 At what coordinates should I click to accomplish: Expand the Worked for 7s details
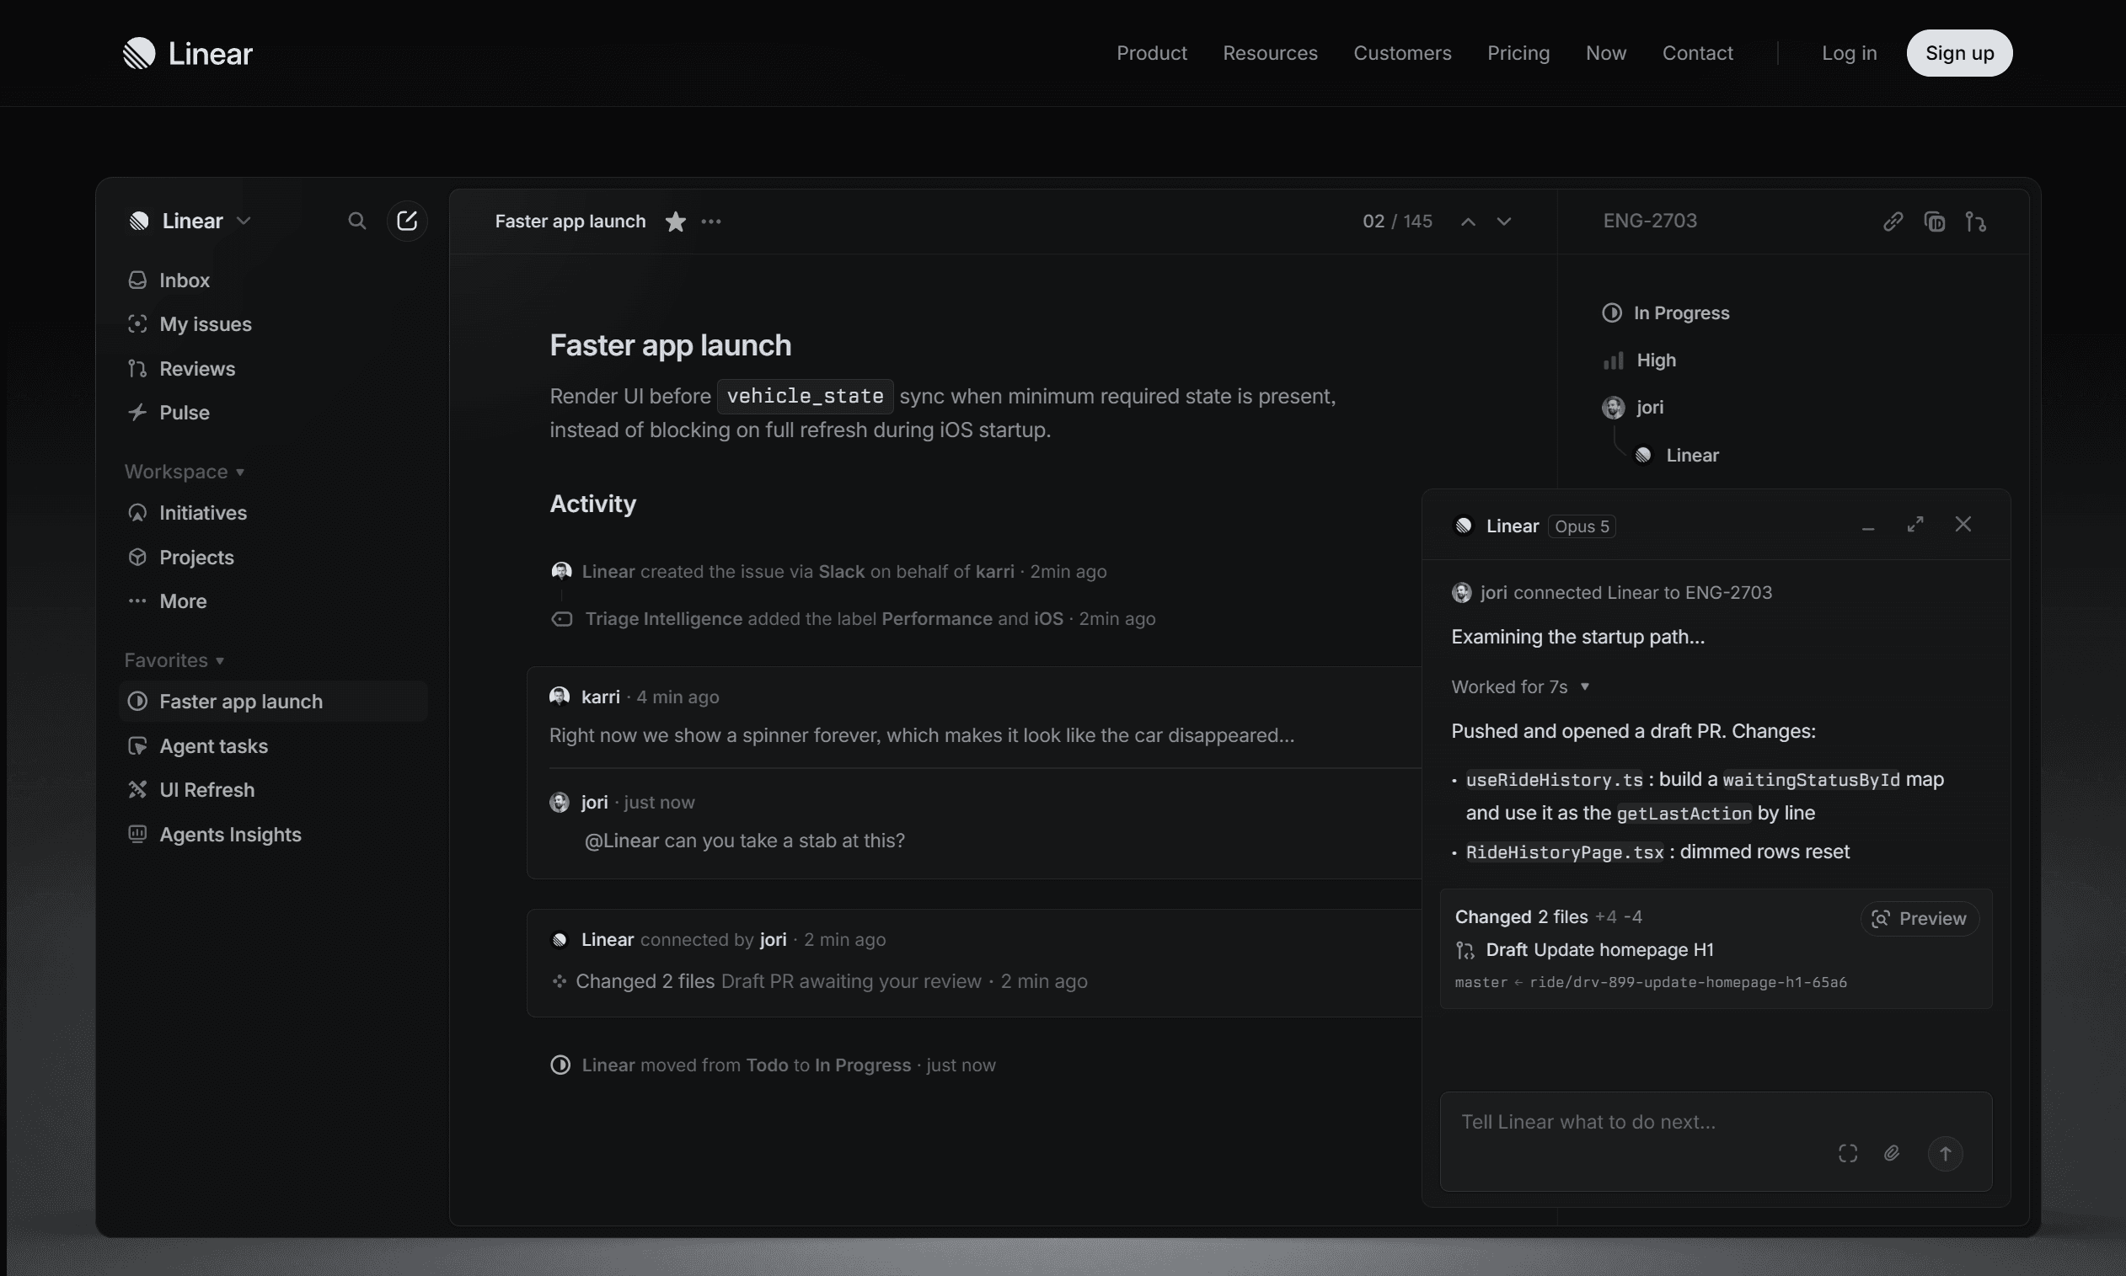(x=1519, y=687)
